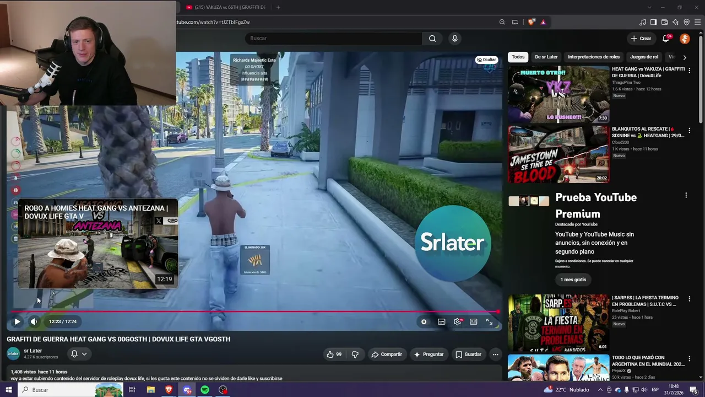Select the Juegos de rol chip
The width and height of the screenshot is (705, 397).
point(644,57)
